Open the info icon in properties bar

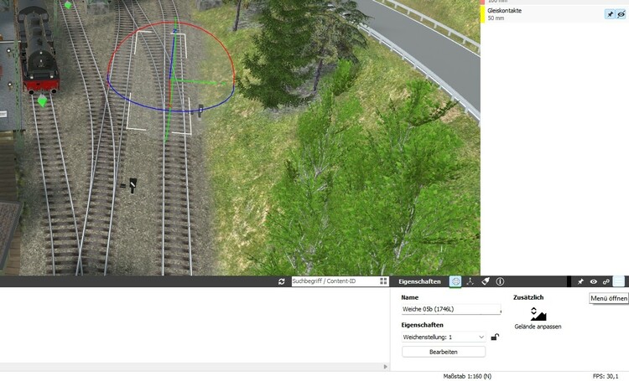500,281
